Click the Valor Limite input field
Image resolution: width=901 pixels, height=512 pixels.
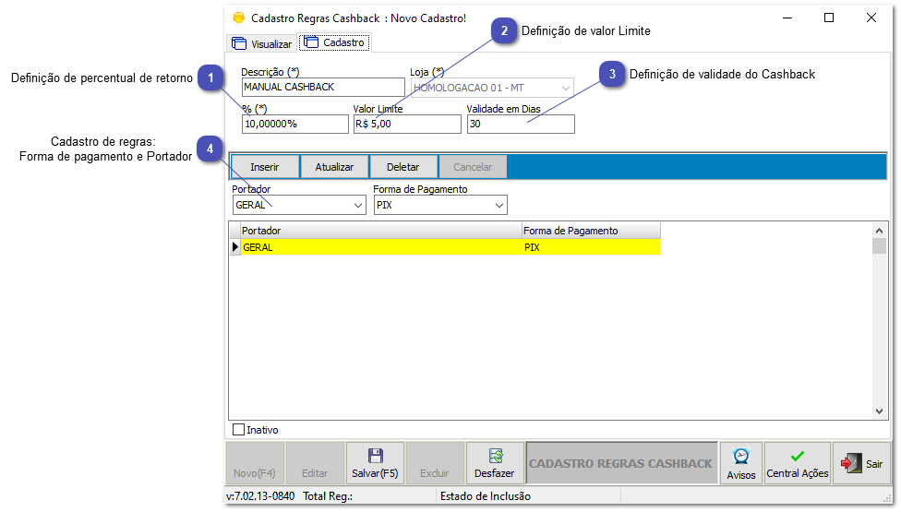click(x=406, y=124)
